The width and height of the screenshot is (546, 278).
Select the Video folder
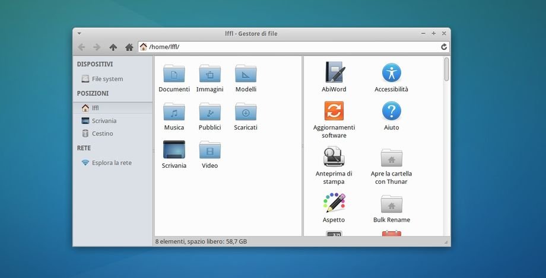point(209,150)
